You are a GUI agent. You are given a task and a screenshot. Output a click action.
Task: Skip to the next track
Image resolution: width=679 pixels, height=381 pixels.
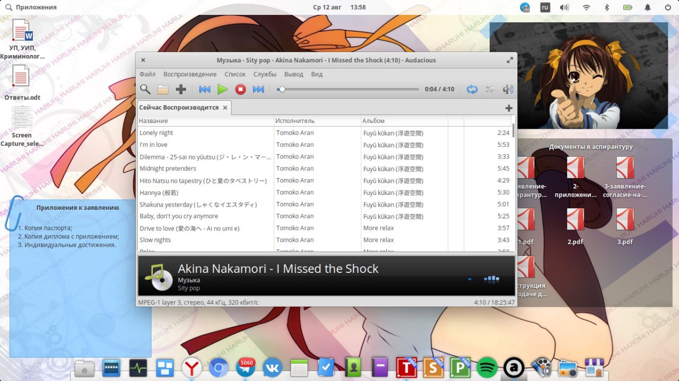(x=258, y=89)
